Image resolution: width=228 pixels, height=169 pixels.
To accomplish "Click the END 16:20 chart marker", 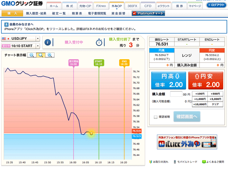I will (x=124, y=63).
